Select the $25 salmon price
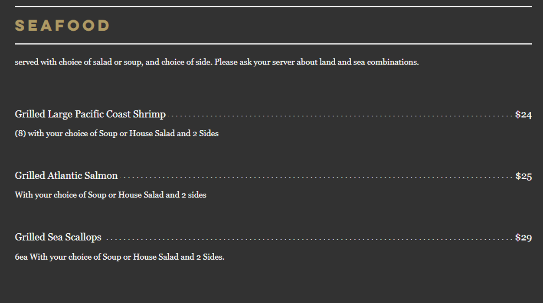The height and width of the screenshot is (303, 543). pos(523,176)
